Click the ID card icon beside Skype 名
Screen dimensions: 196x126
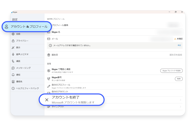coord(49,32)
